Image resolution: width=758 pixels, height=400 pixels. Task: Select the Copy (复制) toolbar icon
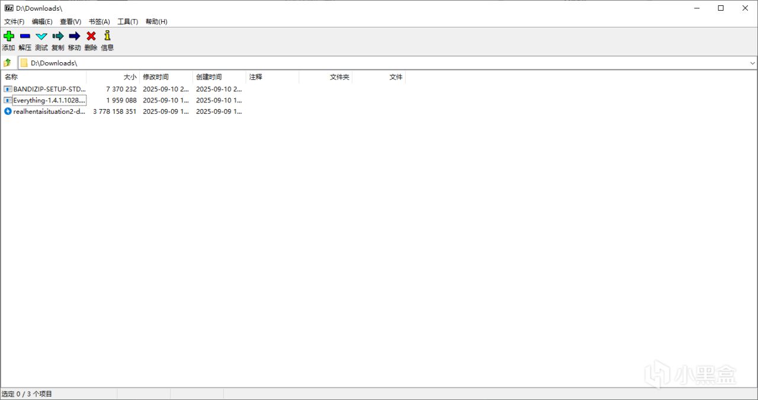(x=58, y=36)
